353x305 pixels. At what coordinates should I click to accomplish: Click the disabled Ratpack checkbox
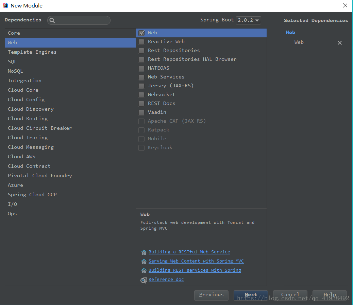click(141, 130)
